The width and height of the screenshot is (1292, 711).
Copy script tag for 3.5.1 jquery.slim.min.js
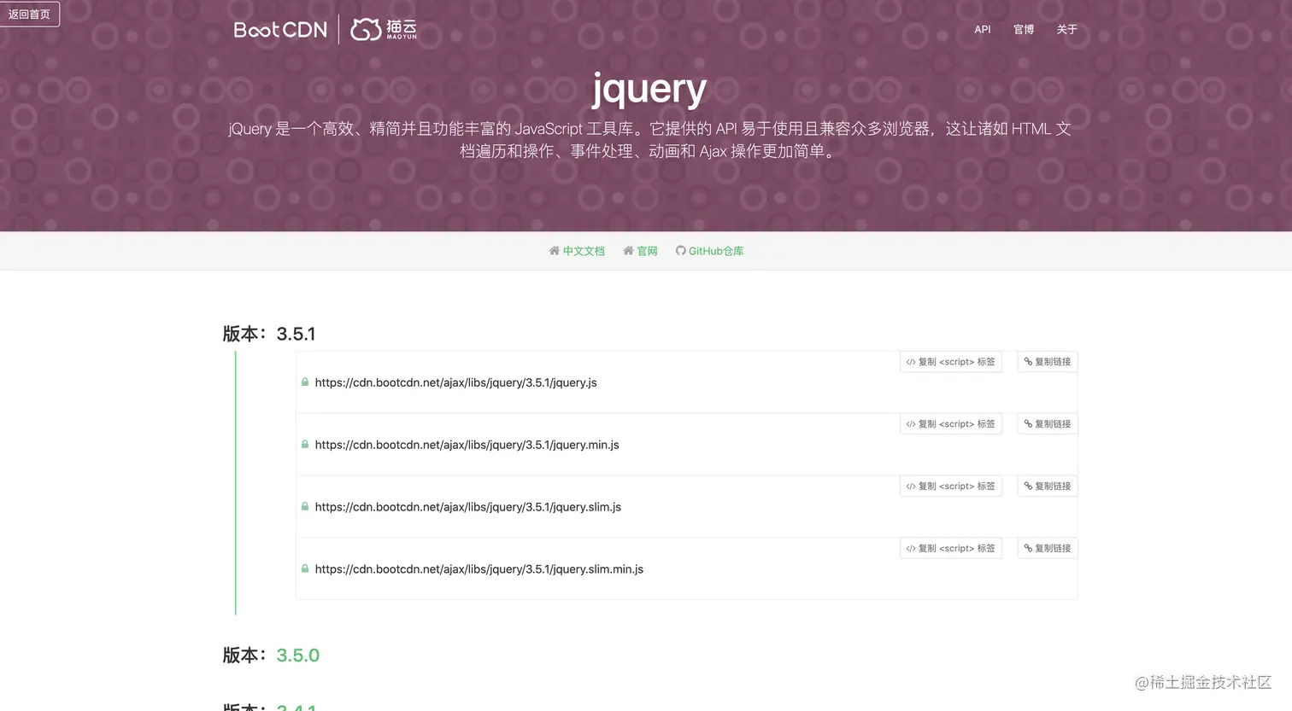click(951, 549)
